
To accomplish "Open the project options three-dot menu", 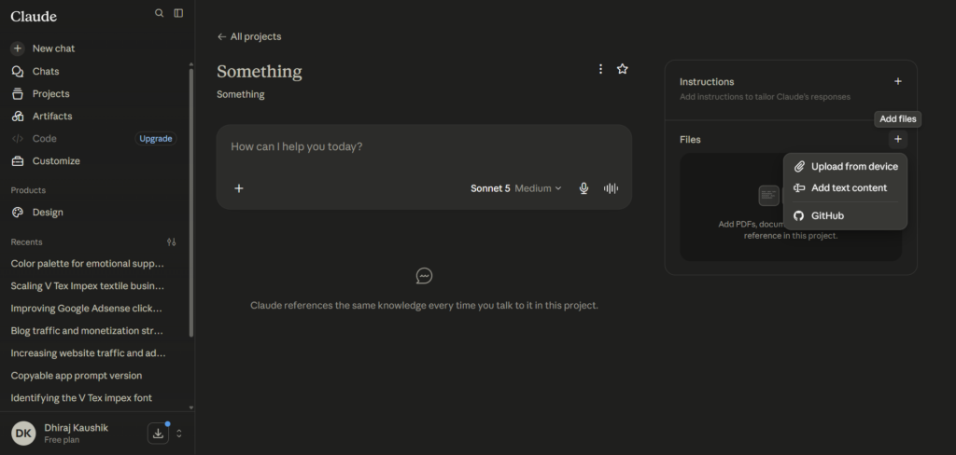I will point(600,69).
